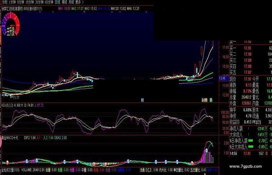Click the 内盘 volume field
Viewport: 272px width, 175px height.
click(262, 103)
